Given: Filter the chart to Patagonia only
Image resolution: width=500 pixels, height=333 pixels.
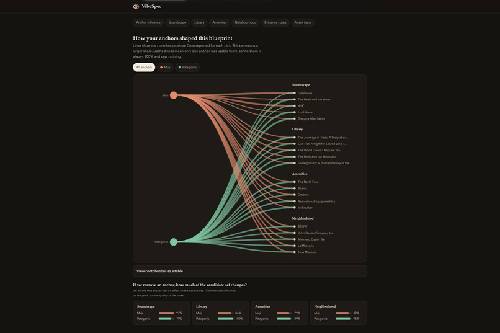Looking at the screenshot, I should (x=187, y=67).
